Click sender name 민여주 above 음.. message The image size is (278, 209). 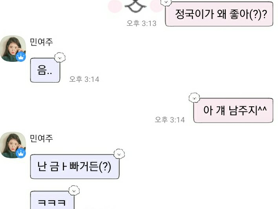(x=41, y=42)
